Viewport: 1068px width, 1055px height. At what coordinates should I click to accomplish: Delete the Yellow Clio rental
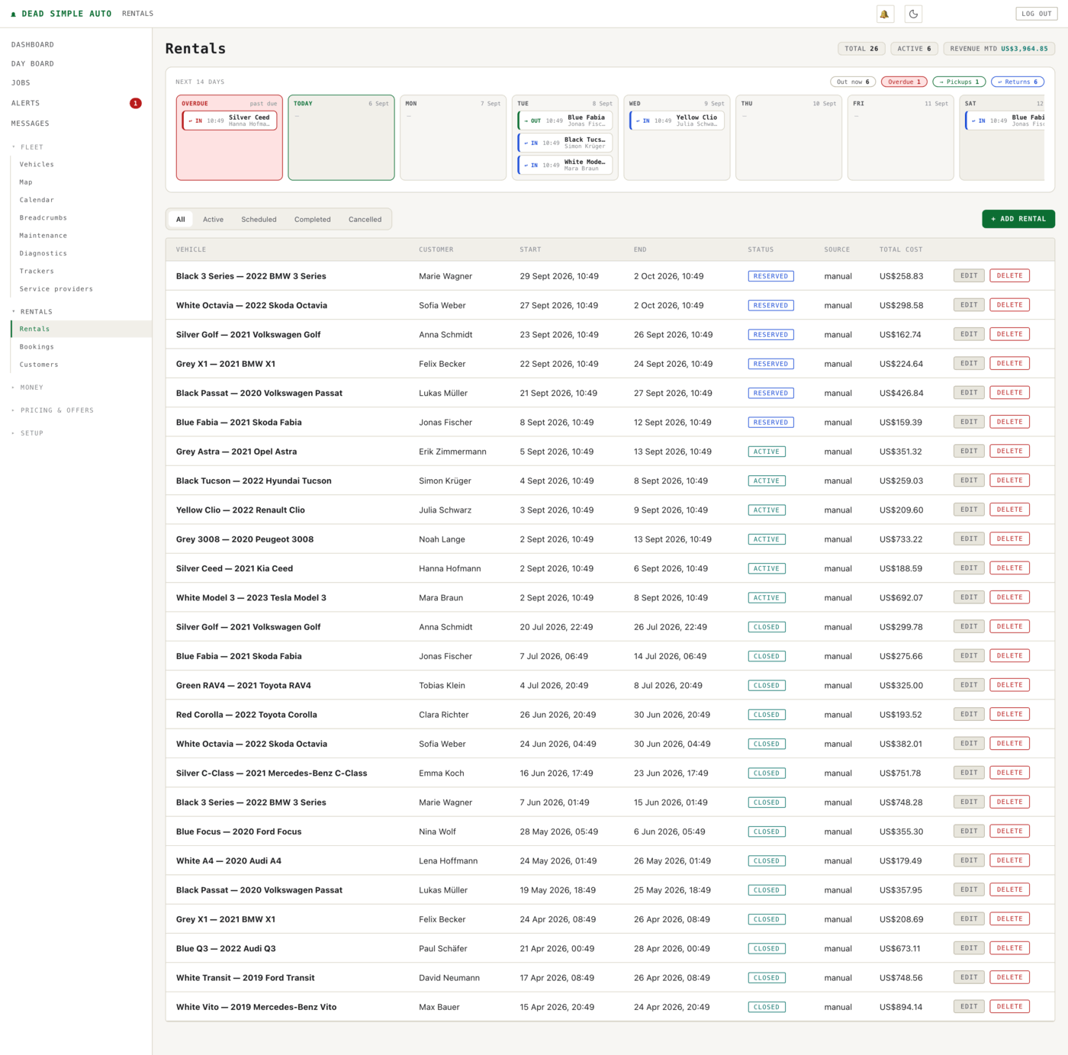tap(1009, 510)
